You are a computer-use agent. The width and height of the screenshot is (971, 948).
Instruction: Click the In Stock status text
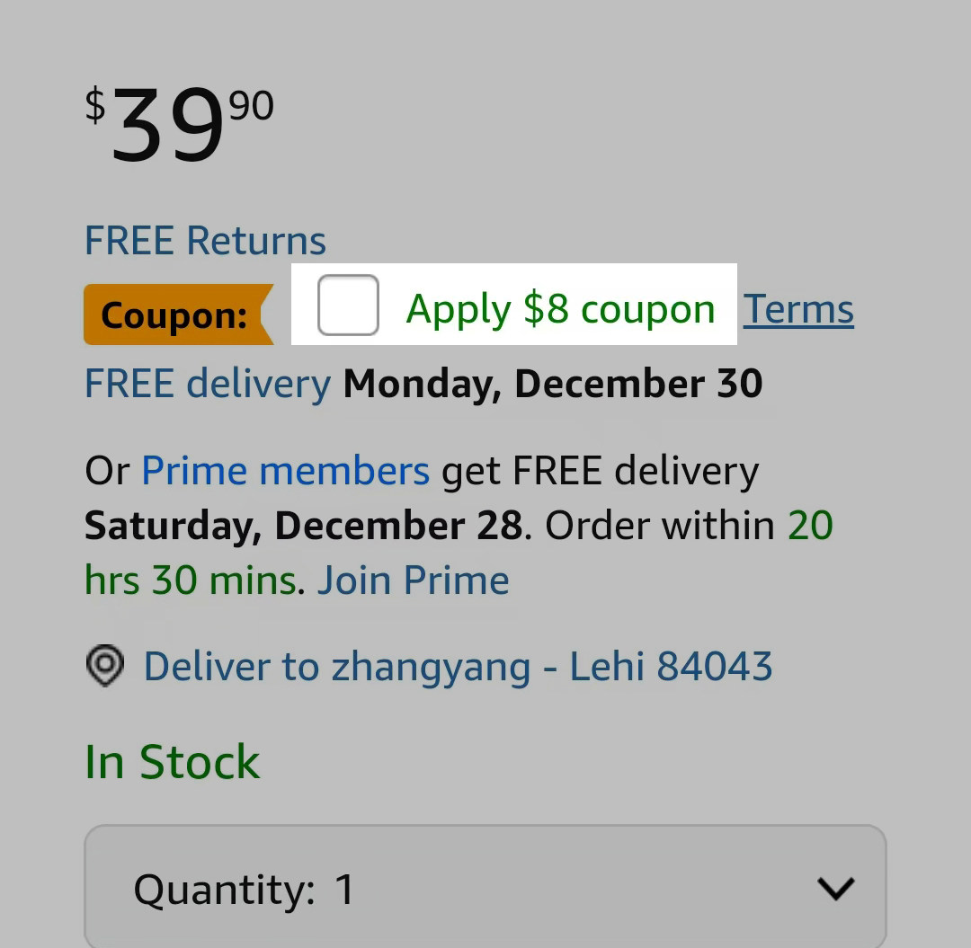(172, 762)
